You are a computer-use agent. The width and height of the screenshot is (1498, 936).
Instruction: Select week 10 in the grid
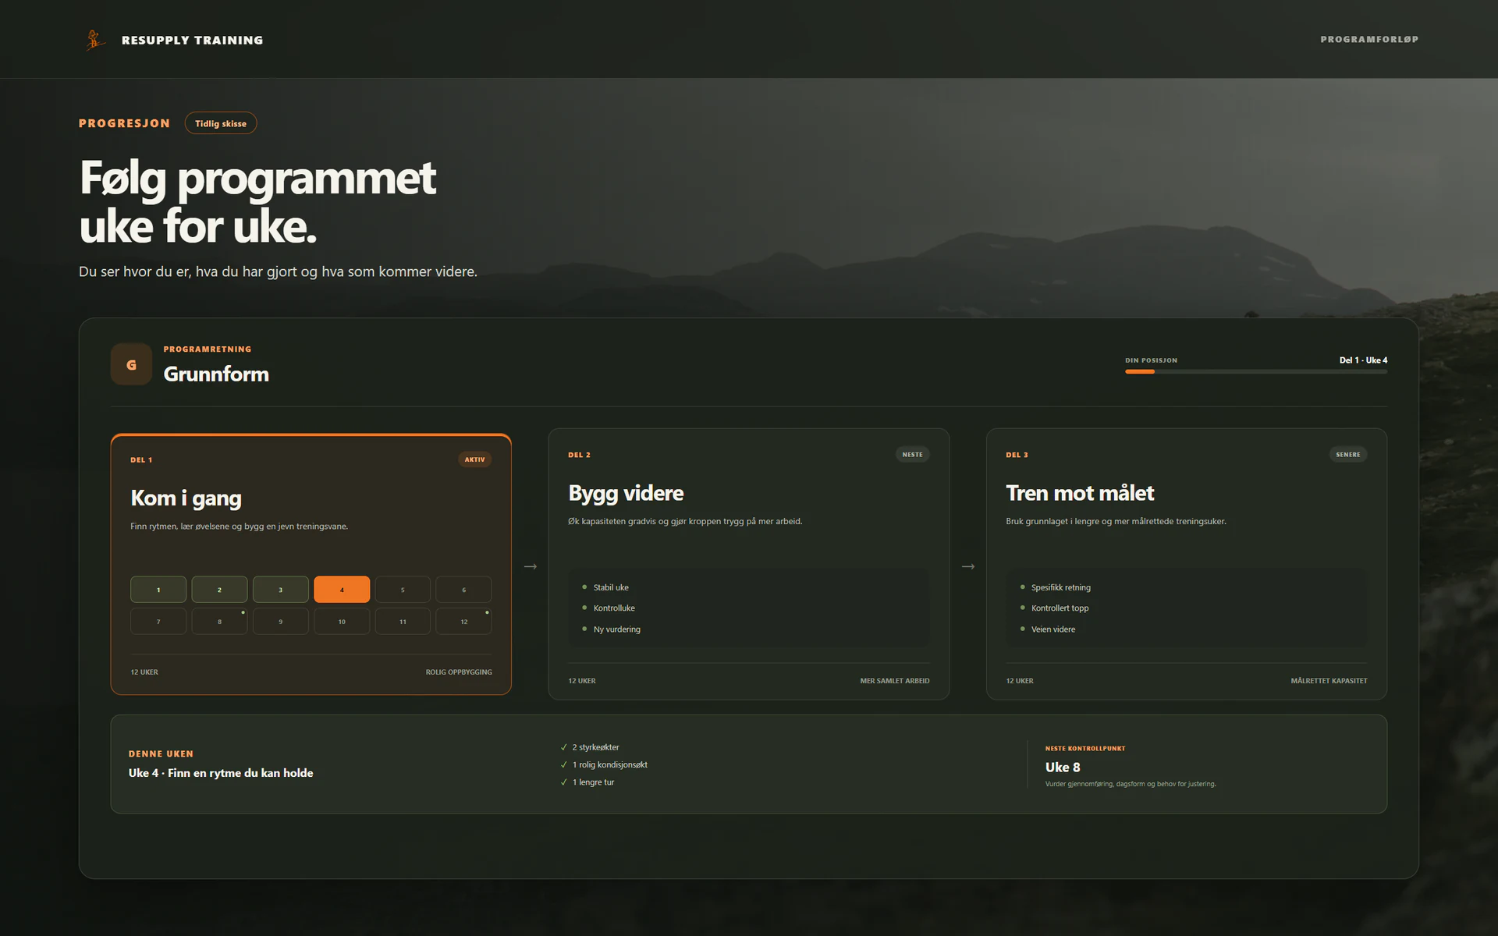click(342, 622)
